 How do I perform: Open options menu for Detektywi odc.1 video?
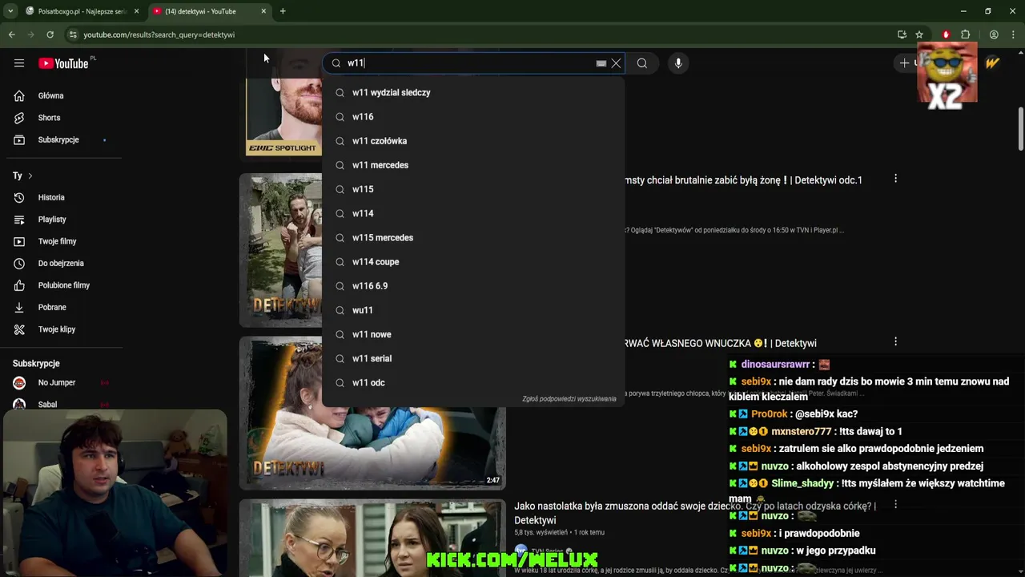click(895, 179)
